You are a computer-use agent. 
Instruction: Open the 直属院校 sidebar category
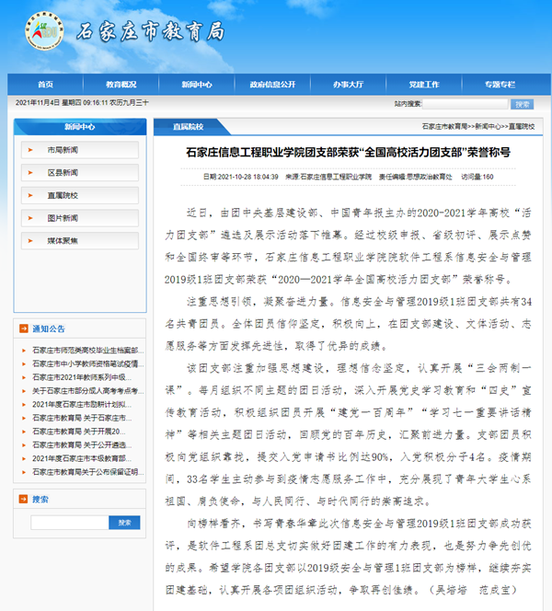(63, 195)
